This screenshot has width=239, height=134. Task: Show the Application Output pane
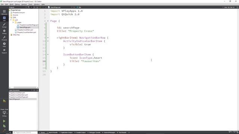(66, 133)
